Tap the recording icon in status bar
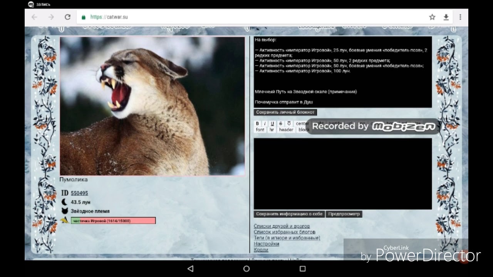This screenshot has height=277, width=493. click(x=31, y=4)
